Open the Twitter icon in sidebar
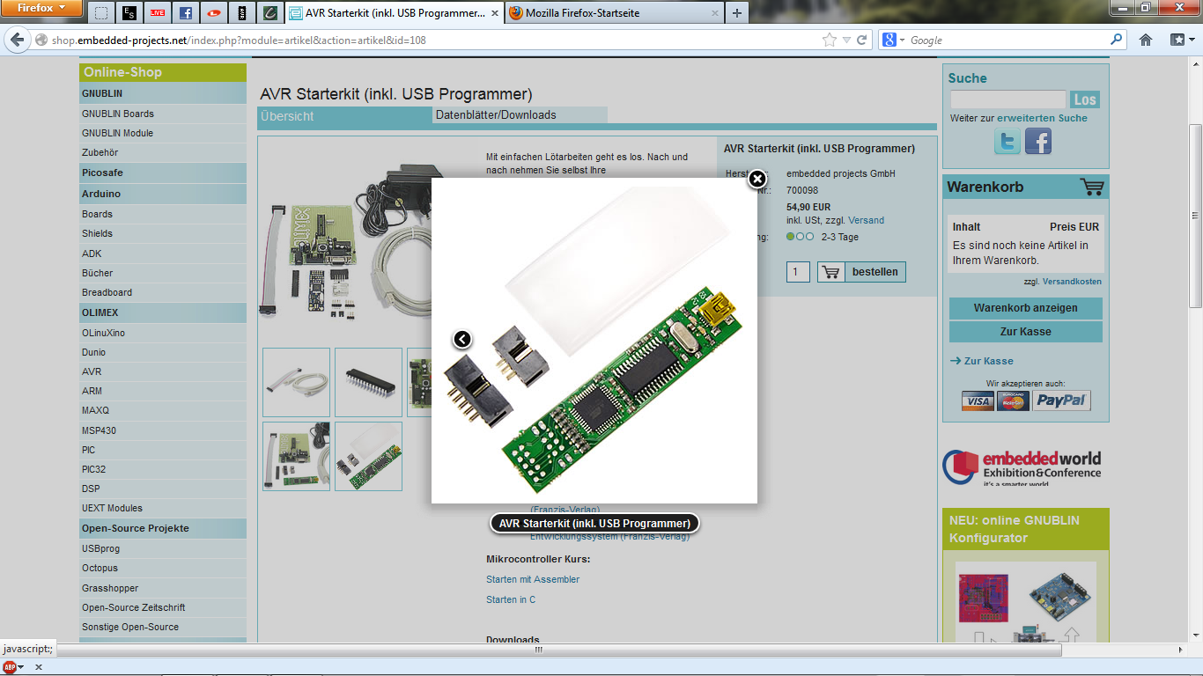This screenshot has width=1203, height=676. point(1007,141)
